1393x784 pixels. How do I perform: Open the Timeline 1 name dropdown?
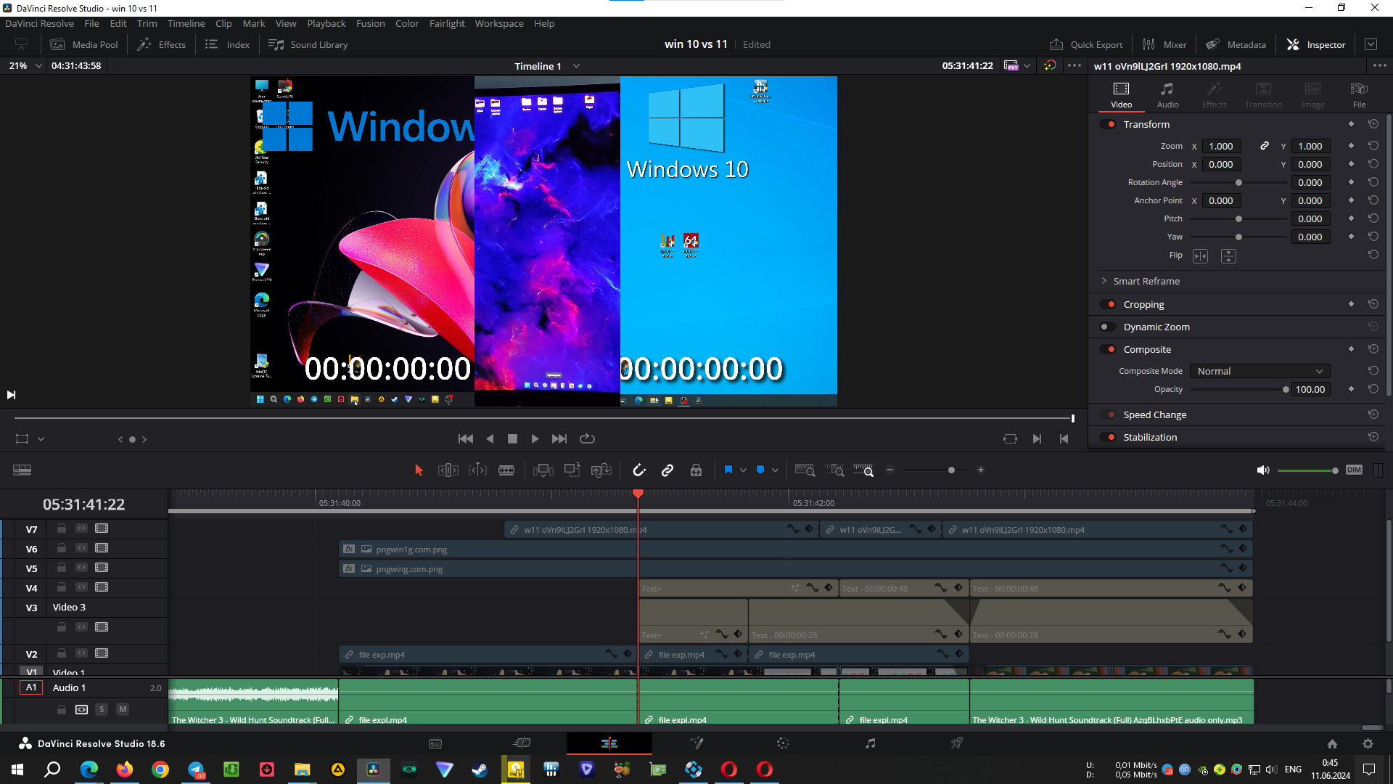[576, 66]
